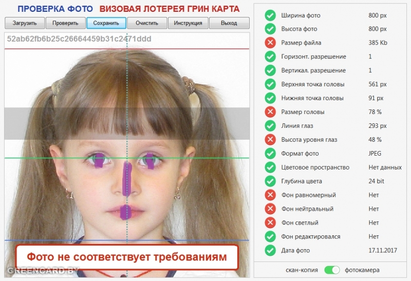
Task: Click the photo date 17.11.2017
Action: 383,250
